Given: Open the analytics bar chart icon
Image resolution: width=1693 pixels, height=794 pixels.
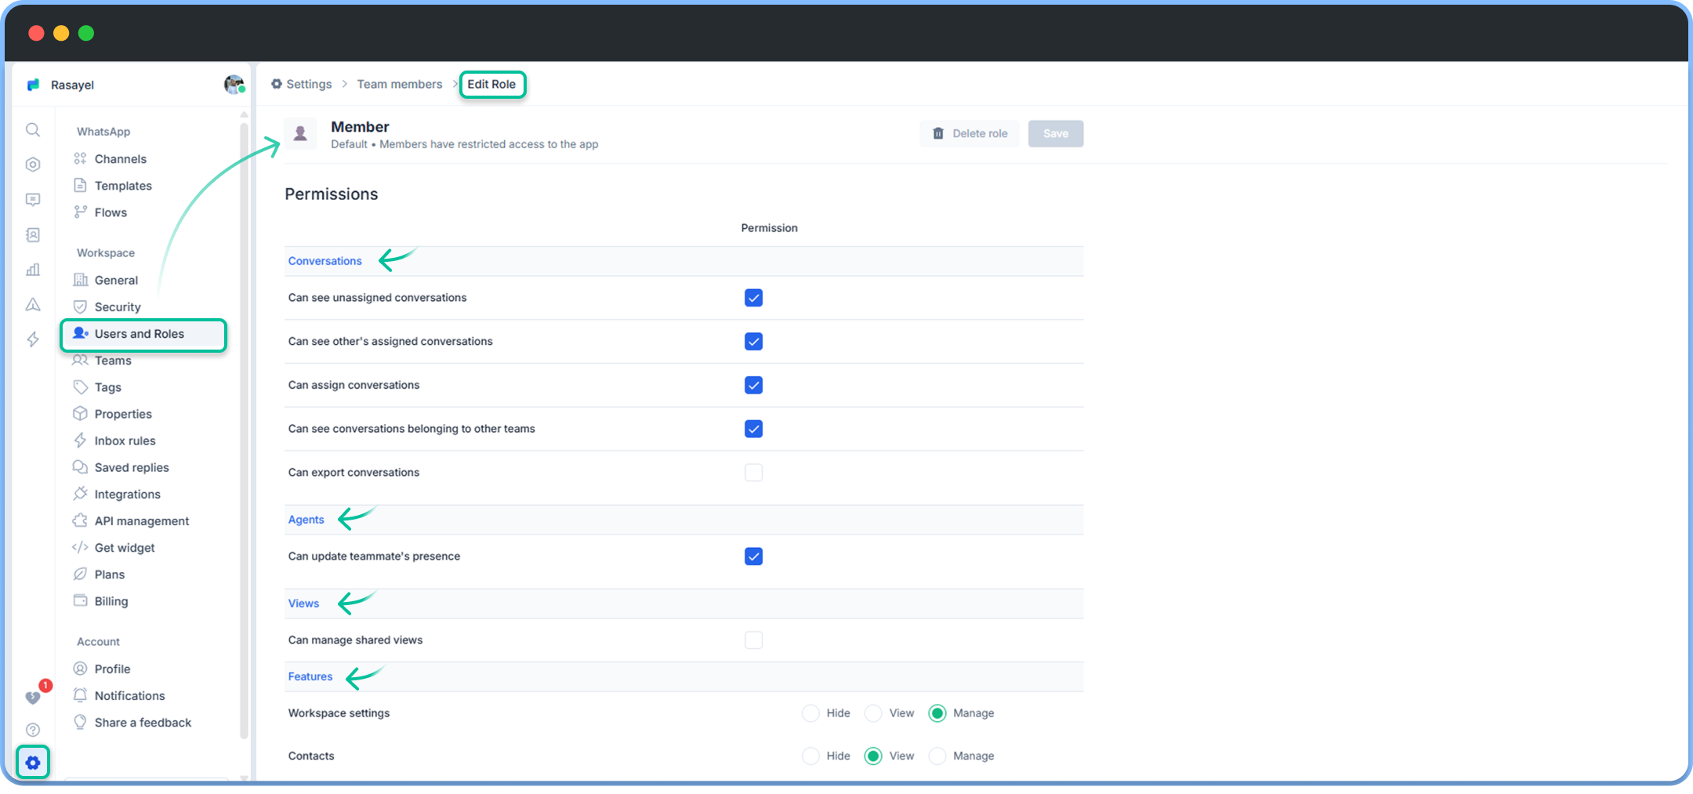Looking at the screenshot, I should click(33, 269).
